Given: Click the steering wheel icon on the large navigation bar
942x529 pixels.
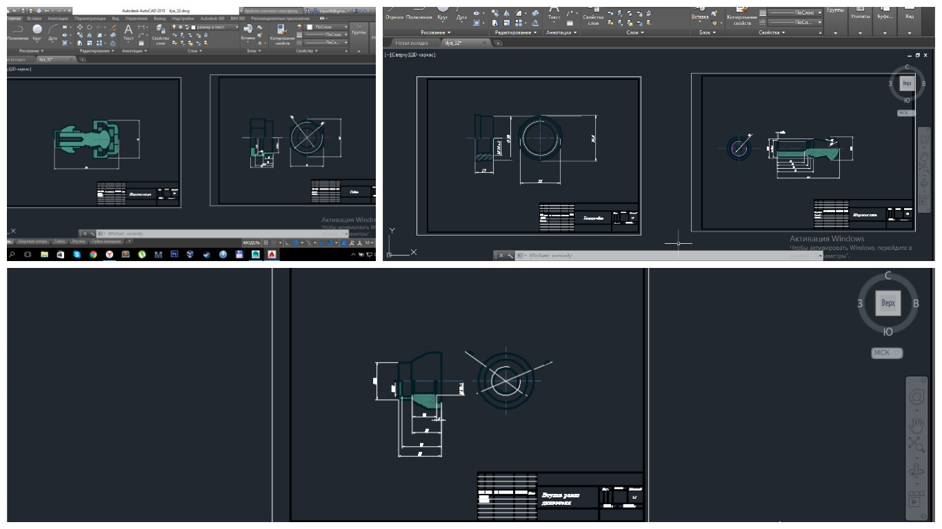Looking at the screenshot, I should tap(916, 397).
